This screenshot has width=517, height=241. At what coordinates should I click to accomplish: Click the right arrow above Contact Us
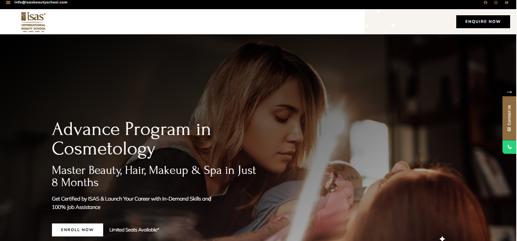pos(509,92)
